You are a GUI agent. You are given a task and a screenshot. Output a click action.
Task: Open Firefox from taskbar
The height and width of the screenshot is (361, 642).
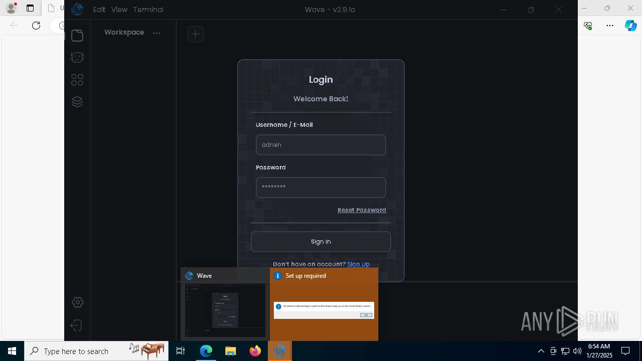[x=255, y=351]
